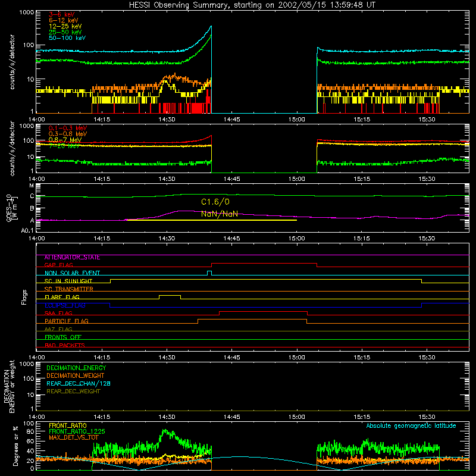Click the raised PARTICLE_FLAG segment
This screenshot has width=476, height=476.
point(252,320)
